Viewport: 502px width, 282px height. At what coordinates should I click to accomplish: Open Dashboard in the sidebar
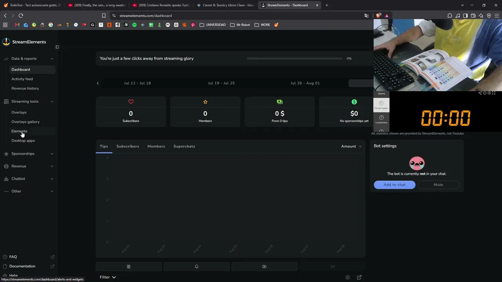click(33, 70)
